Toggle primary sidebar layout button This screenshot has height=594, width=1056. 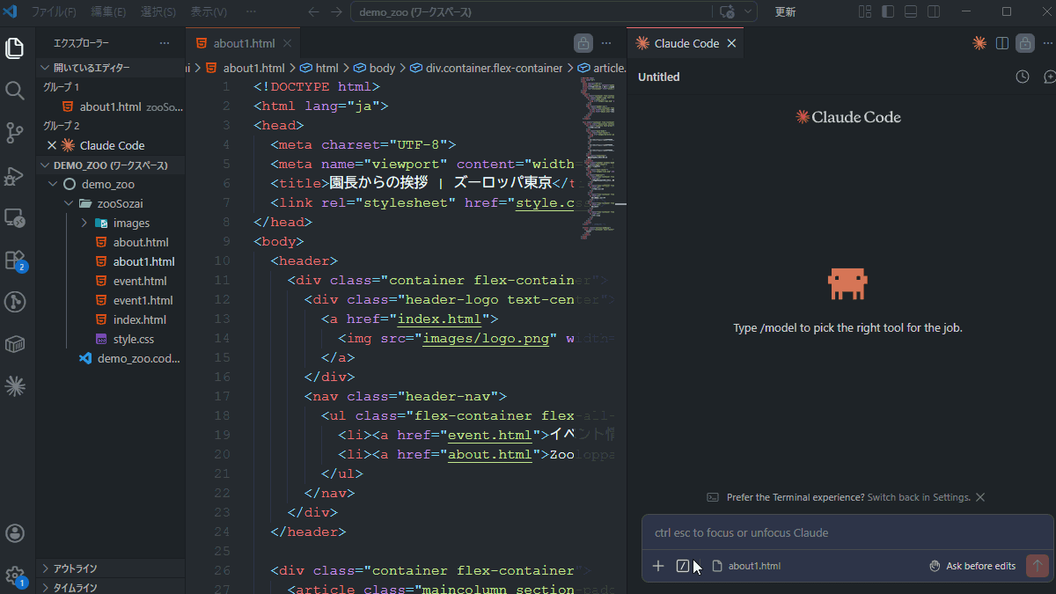[x=888, y=12]
